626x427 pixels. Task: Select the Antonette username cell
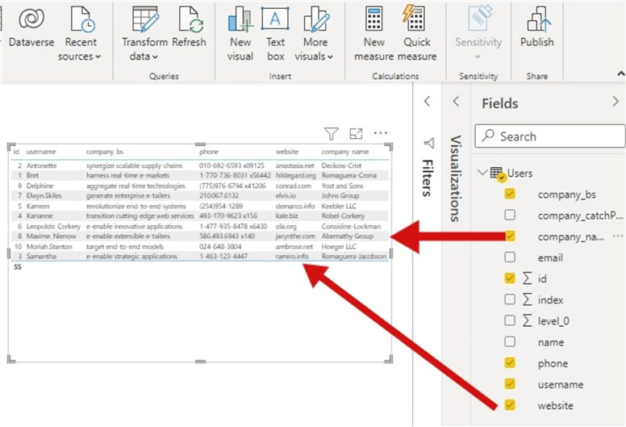point(41,165)
